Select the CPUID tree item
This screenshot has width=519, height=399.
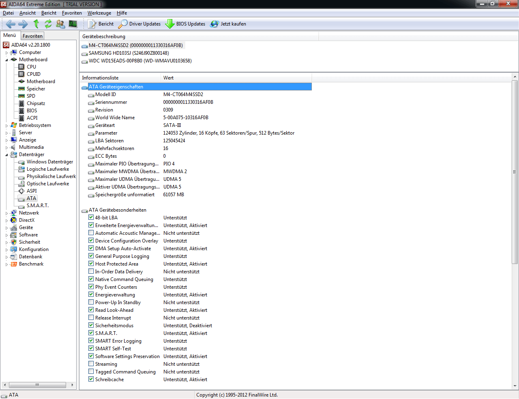(x=34, y=74)
